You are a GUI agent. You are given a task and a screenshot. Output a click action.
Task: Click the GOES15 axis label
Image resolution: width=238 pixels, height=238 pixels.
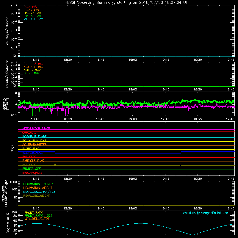coord(4,104)
